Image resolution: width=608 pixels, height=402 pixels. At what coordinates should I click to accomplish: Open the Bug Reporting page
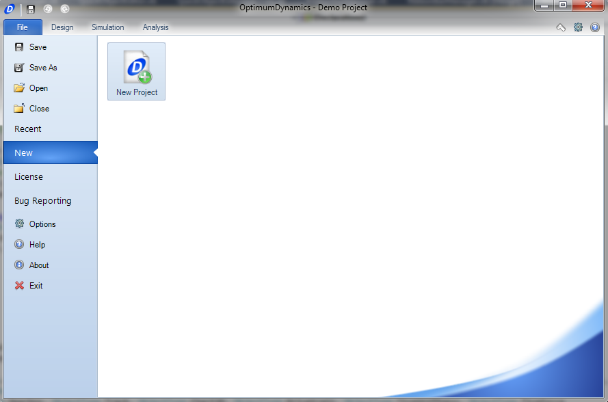[x=51, y=201]
